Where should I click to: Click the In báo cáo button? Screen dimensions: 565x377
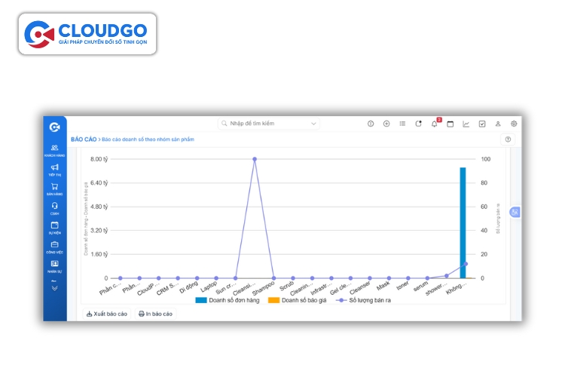click(156, 314)
